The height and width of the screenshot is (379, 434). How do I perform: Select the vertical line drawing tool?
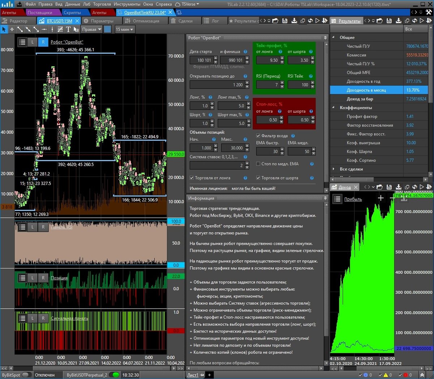[52, 29]
